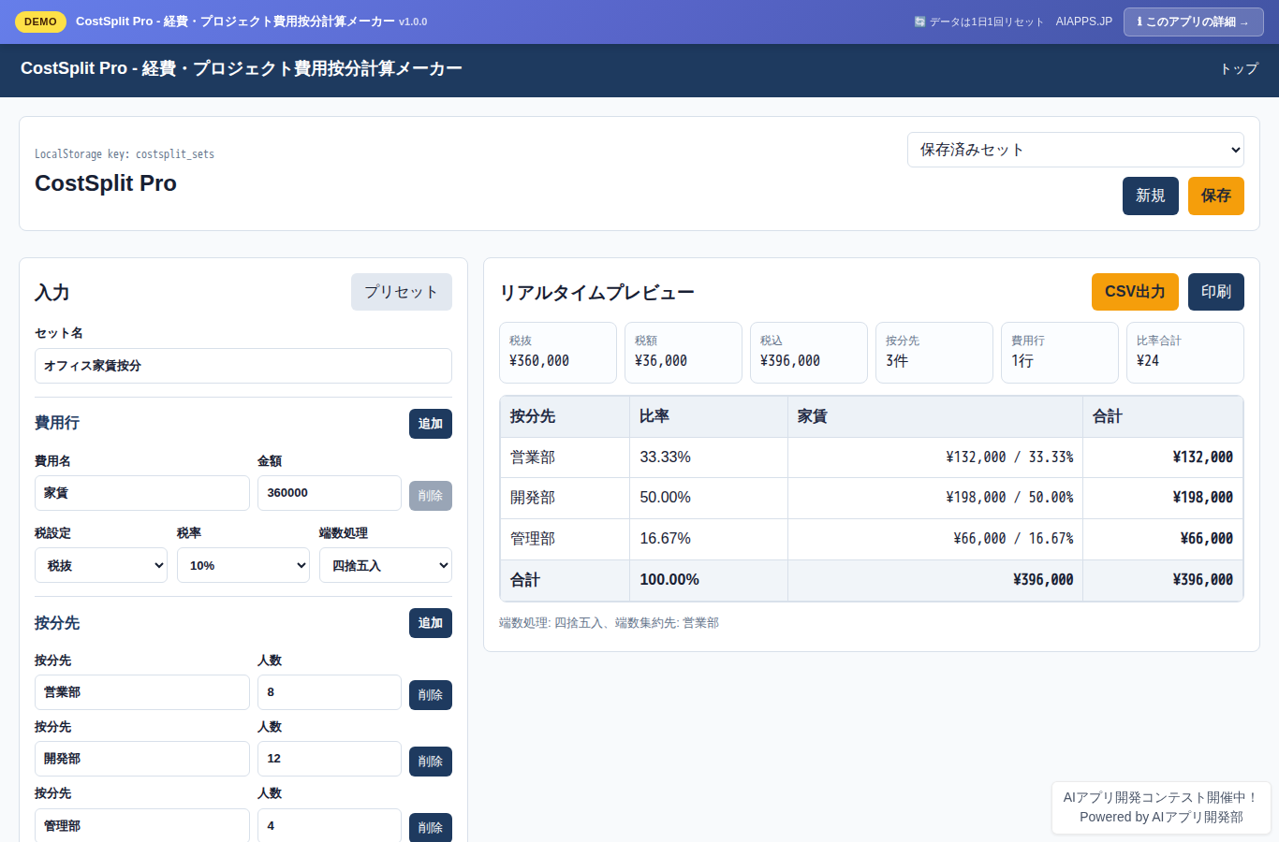Delete the 管理部 allocation row
1279x842 pixels.
(431, 828)
